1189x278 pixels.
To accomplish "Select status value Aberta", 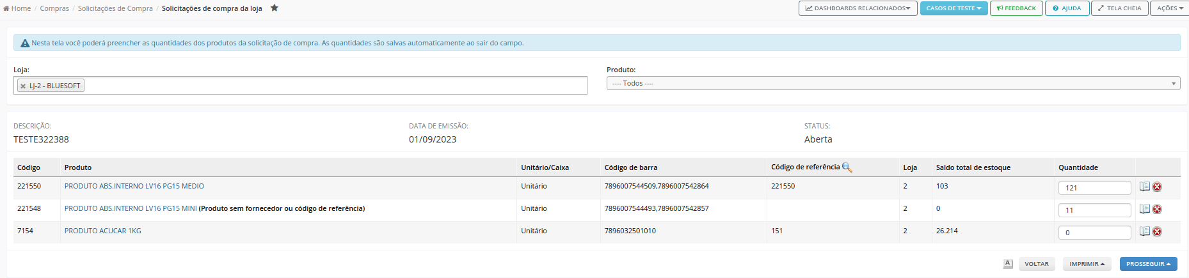I will tap(818, 139).
